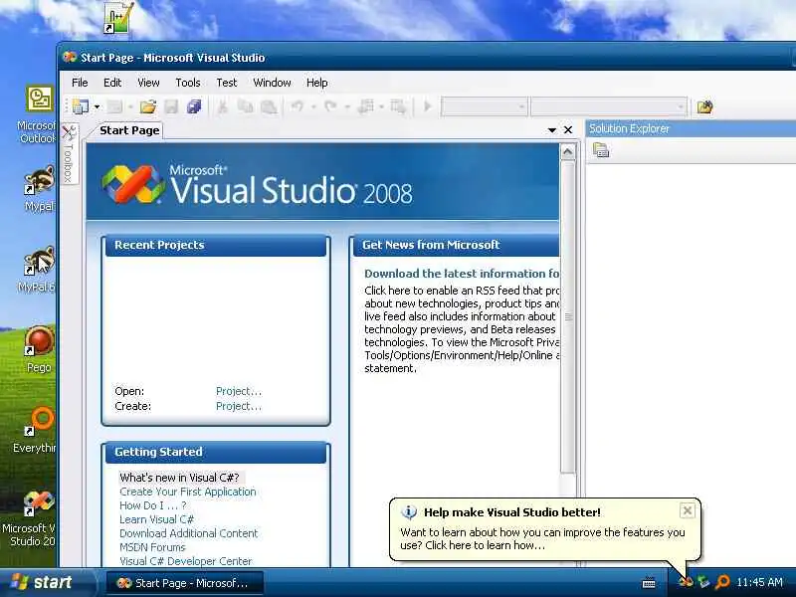Click the Start Page scrollbar up arrow
Image resolution: width=796 pixels, height=597 pixels.
tap(568, 152)
